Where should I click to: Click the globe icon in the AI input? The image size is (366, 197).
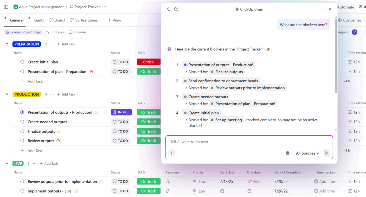(x=288, y=153)
